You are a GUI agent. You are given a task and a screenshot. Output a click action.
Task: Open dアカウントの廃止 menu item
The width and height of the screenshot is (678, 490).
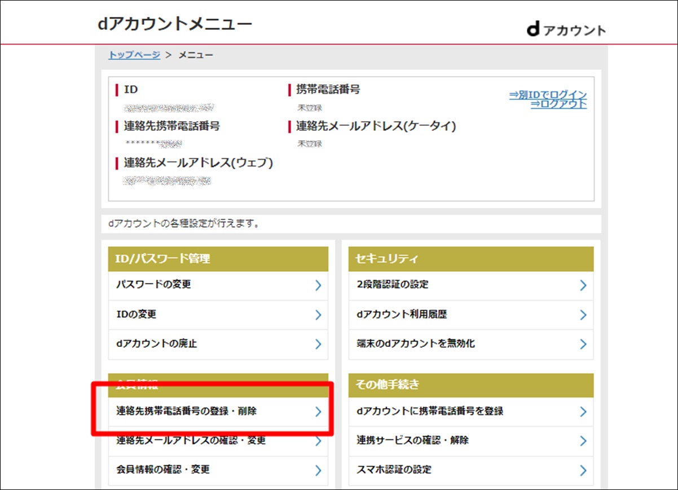[x=218, y=344]
